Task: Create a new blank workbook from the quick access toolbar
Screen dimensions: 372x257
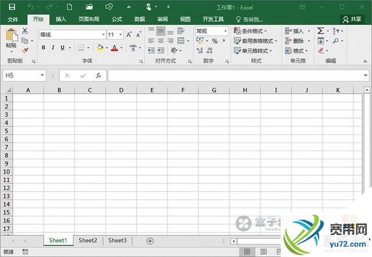Action: [x=70, y=7]
